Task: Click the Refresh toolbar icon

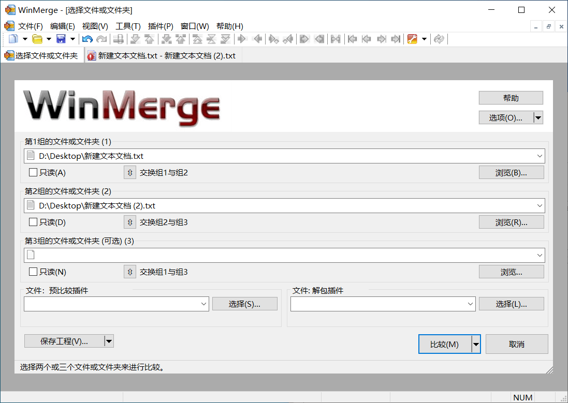Action: coord(439,39)
